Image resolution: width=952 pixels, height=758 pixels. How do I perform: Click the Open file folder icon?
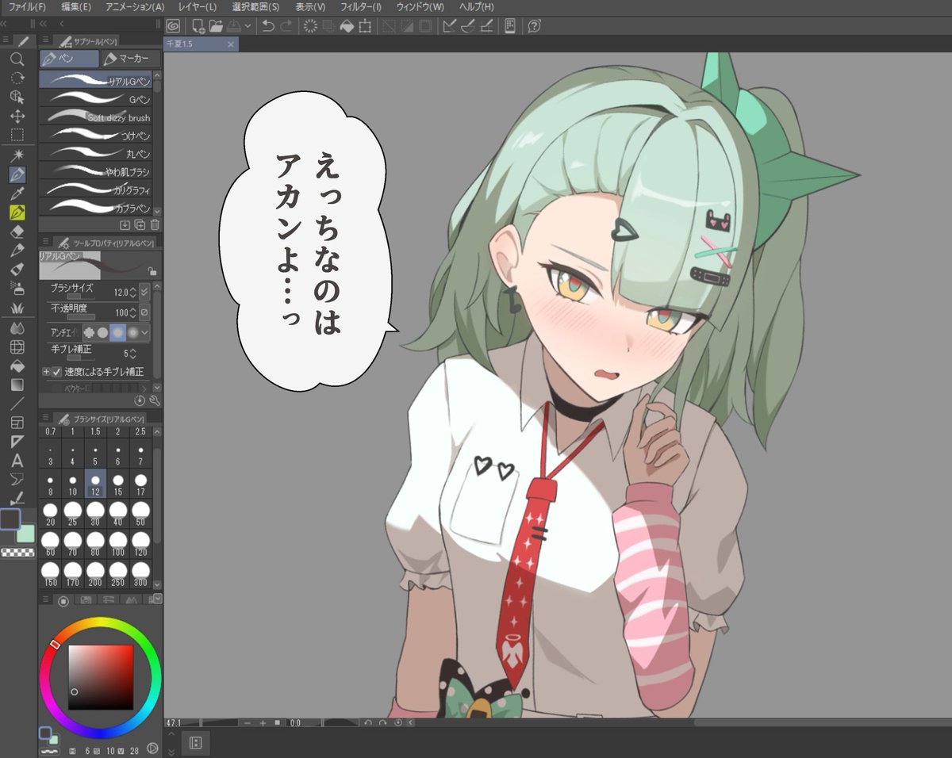[216, 25]
